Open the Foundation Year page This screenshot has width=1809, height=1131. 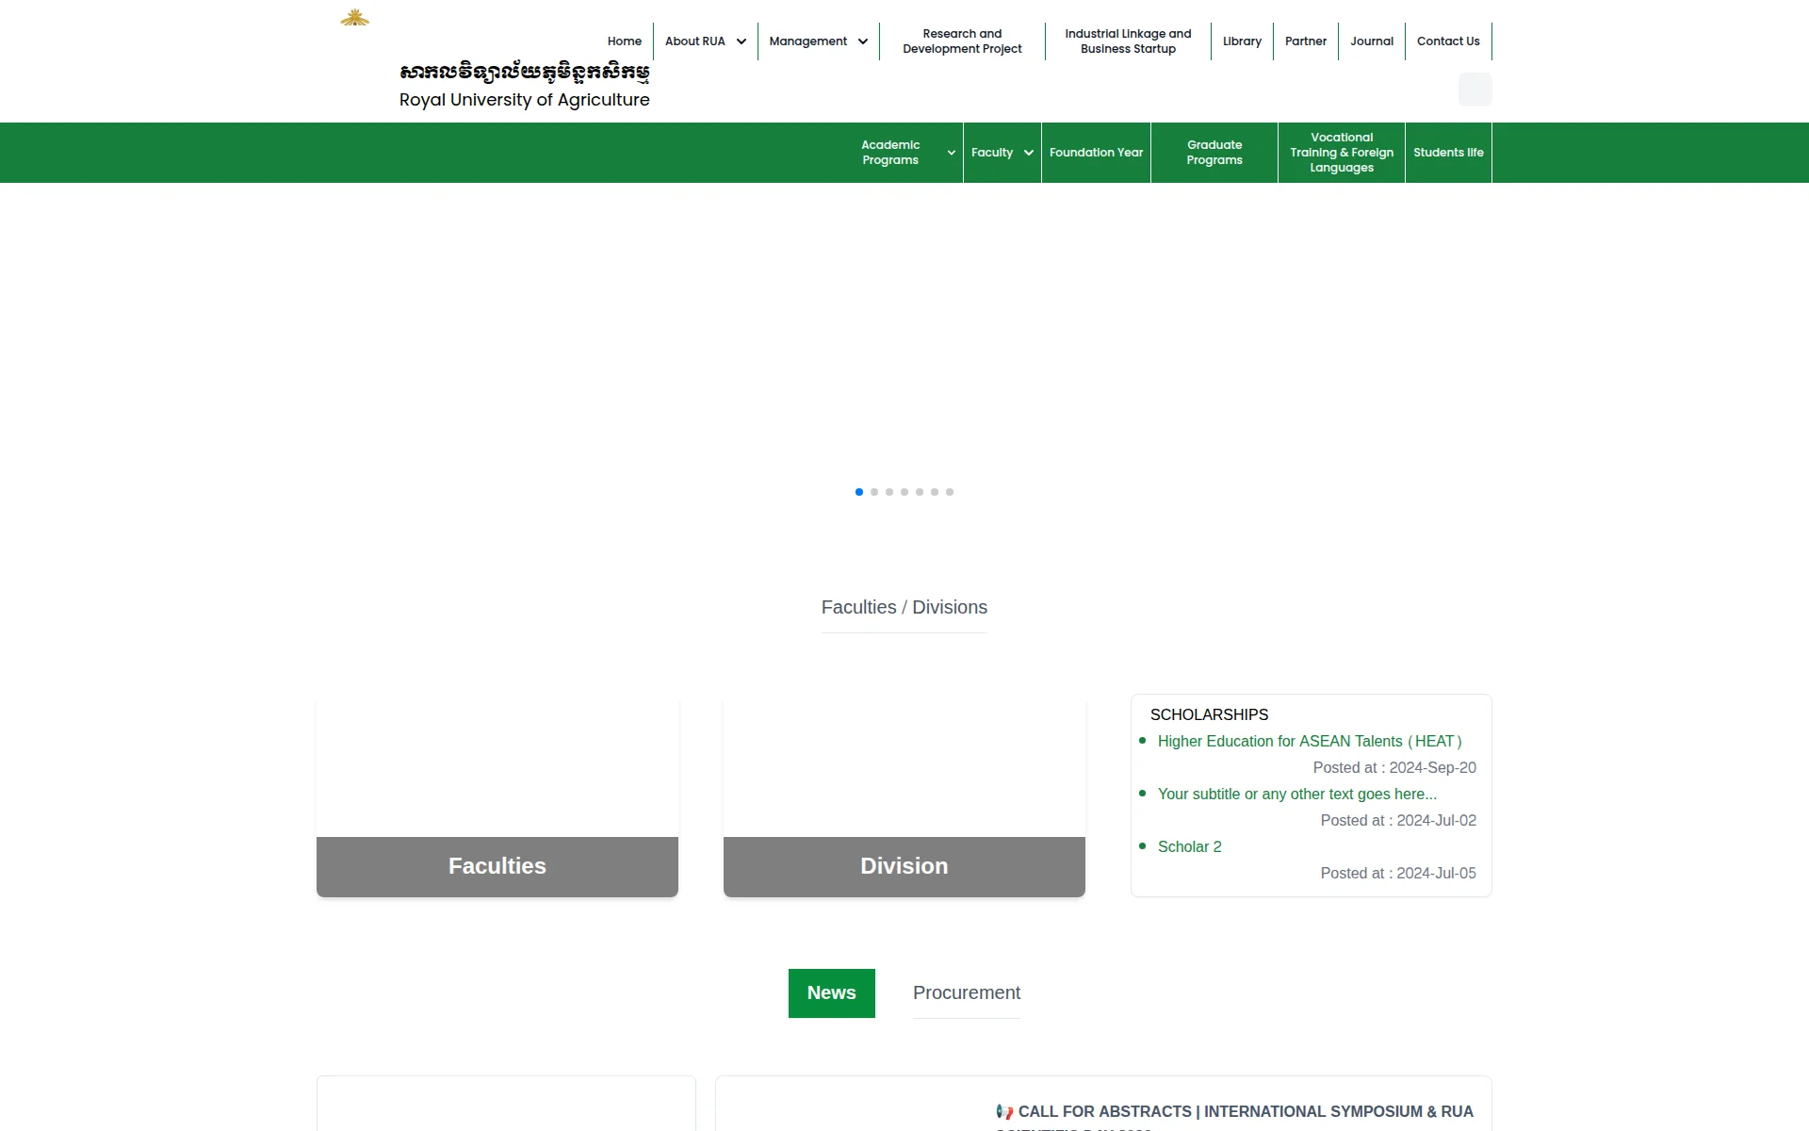pyautogui.click(x=1096, y=153)
